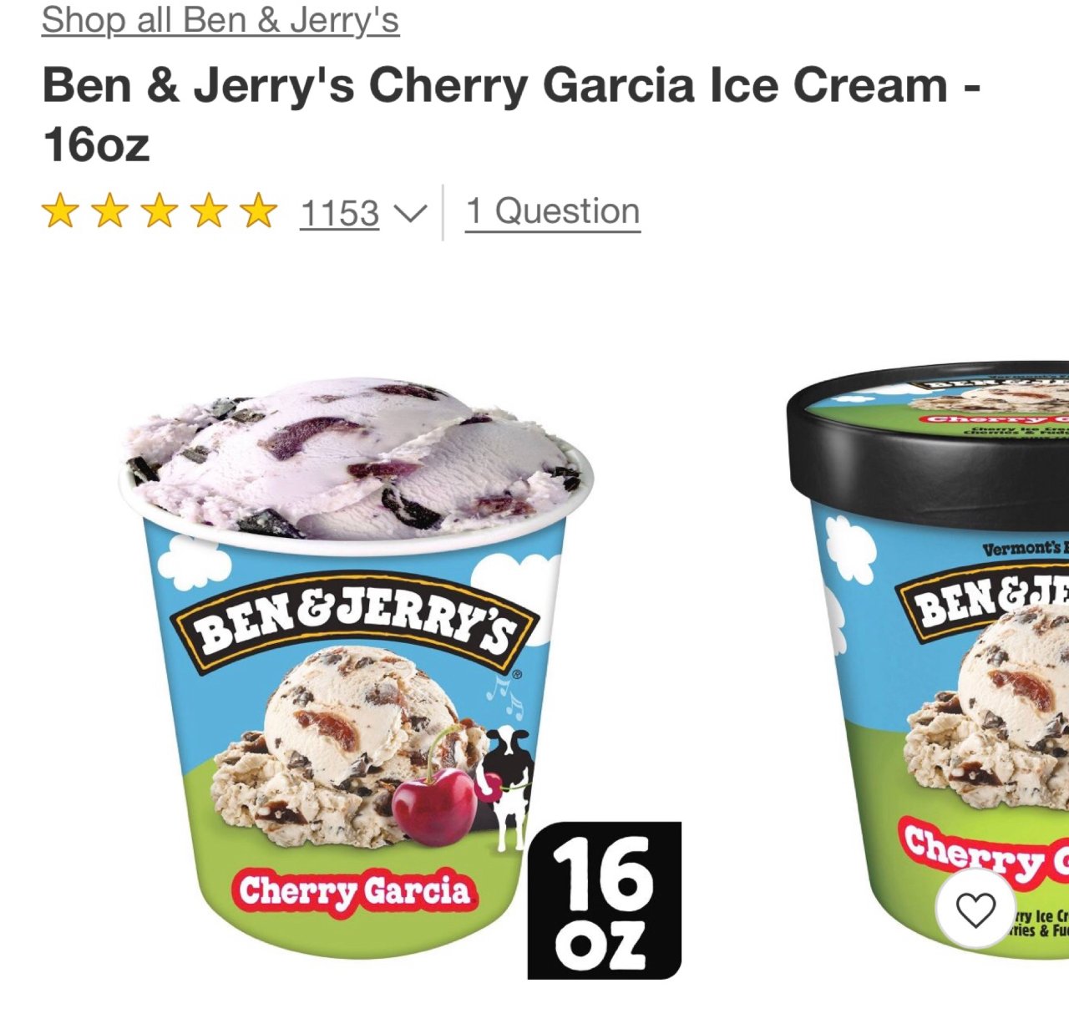The image size is (1069, 1024).
Task: Click the first rating star
Action: click(60, 210)
